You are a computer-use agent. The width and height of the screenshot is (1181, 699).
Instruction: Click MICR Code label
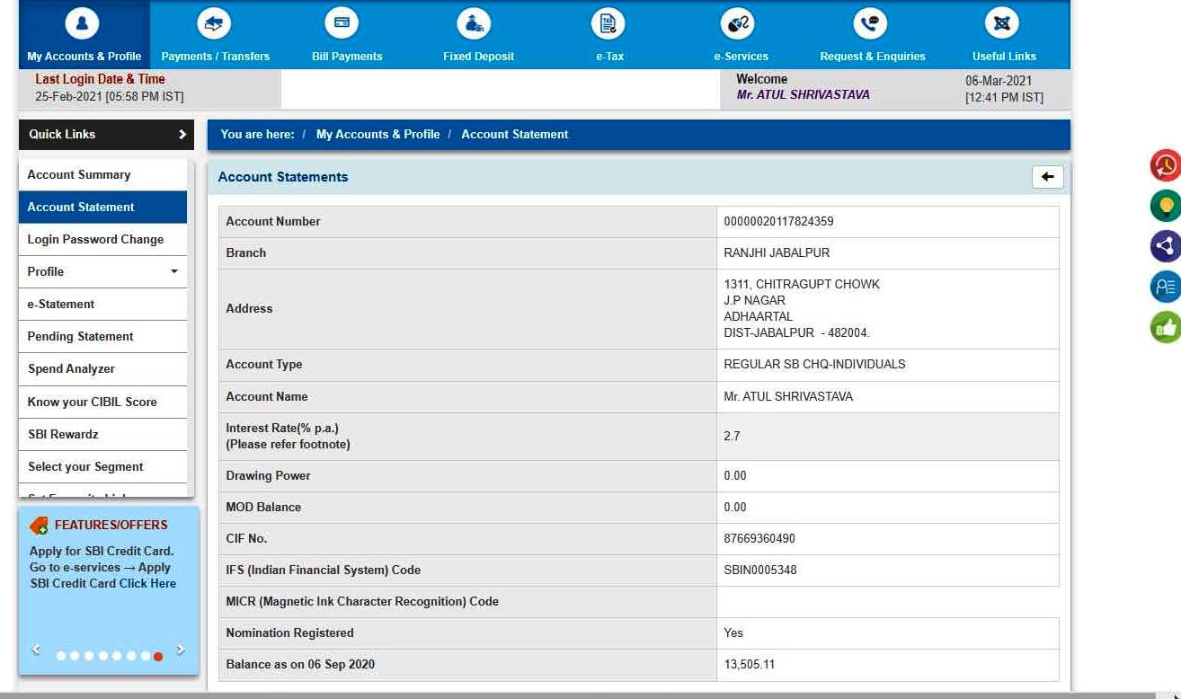point(362,601)
